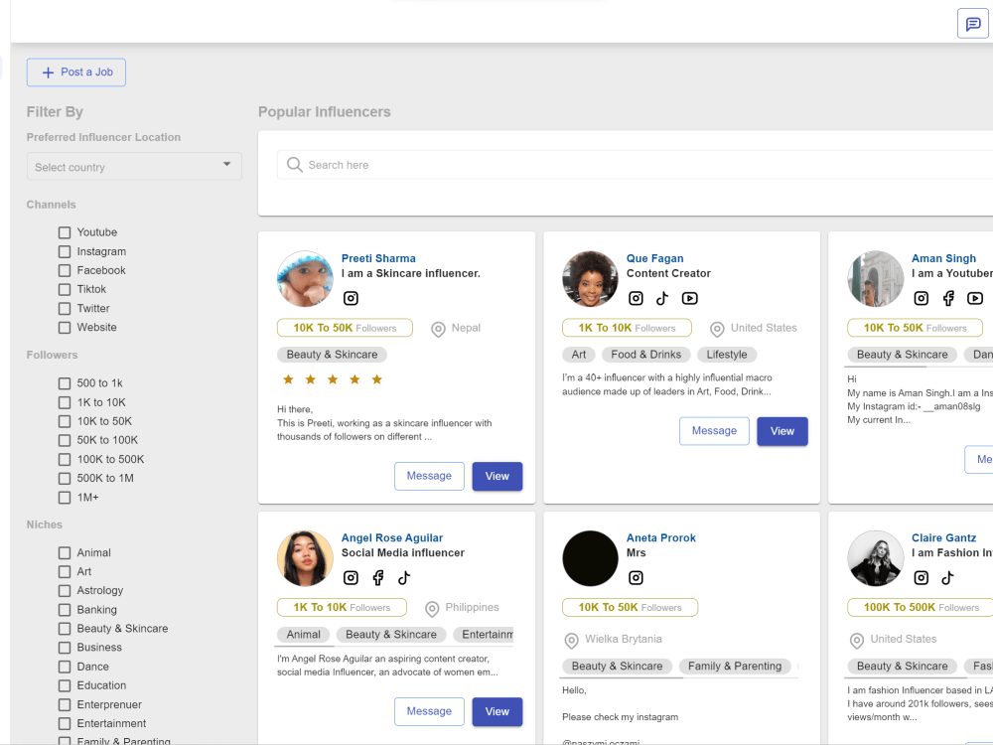Viewport: 993px width, 745px height.
Task: Tick the Instagram channel checkbox
Action: (x=65, y=251)
